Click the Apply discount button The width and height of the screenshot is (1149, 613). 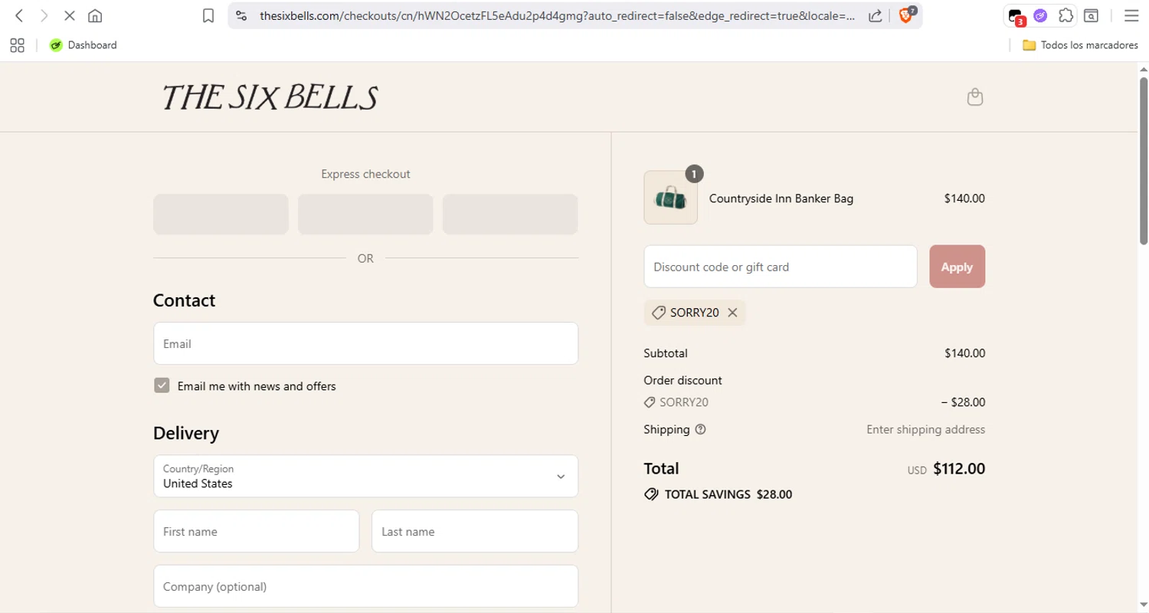tap(957, 267)
